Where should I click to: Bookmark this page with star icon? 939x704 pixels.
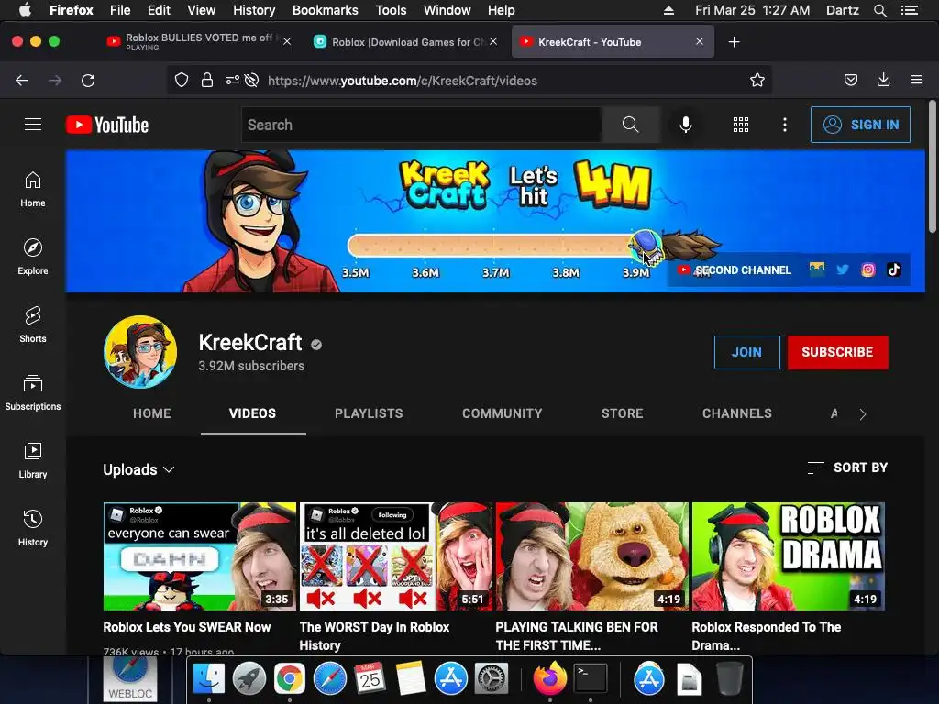tap(757, 81)
